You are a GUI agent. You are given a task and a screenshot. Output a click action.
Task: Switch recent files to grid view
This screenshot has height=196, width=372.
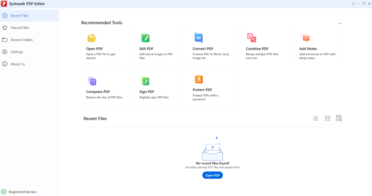coord(328,118)
